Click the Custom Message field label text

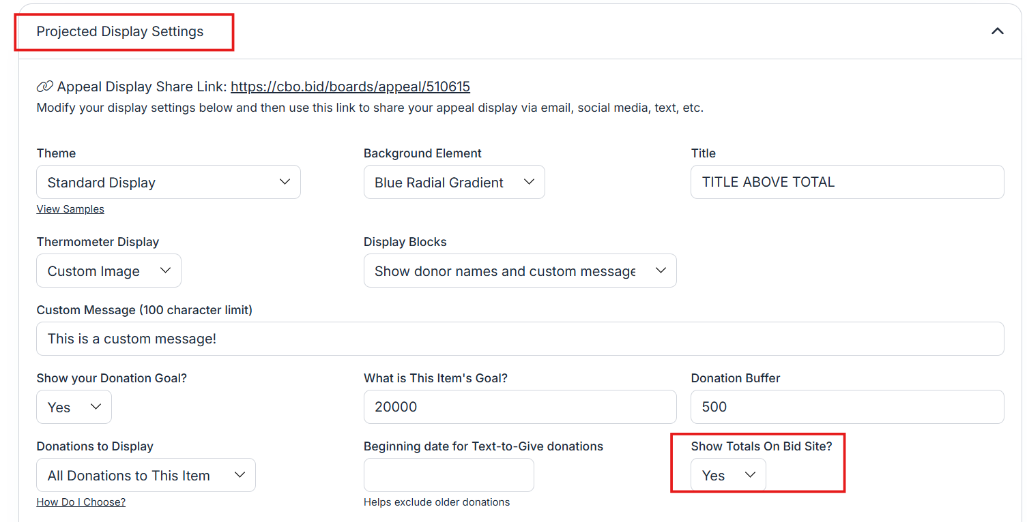click(144, 310)
